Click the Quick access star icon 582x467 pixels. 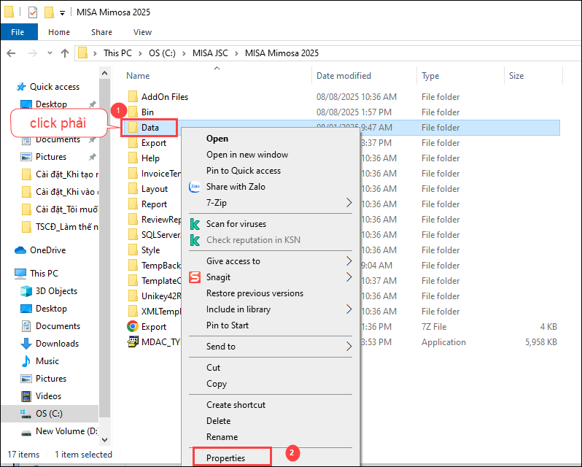point(20,87)
